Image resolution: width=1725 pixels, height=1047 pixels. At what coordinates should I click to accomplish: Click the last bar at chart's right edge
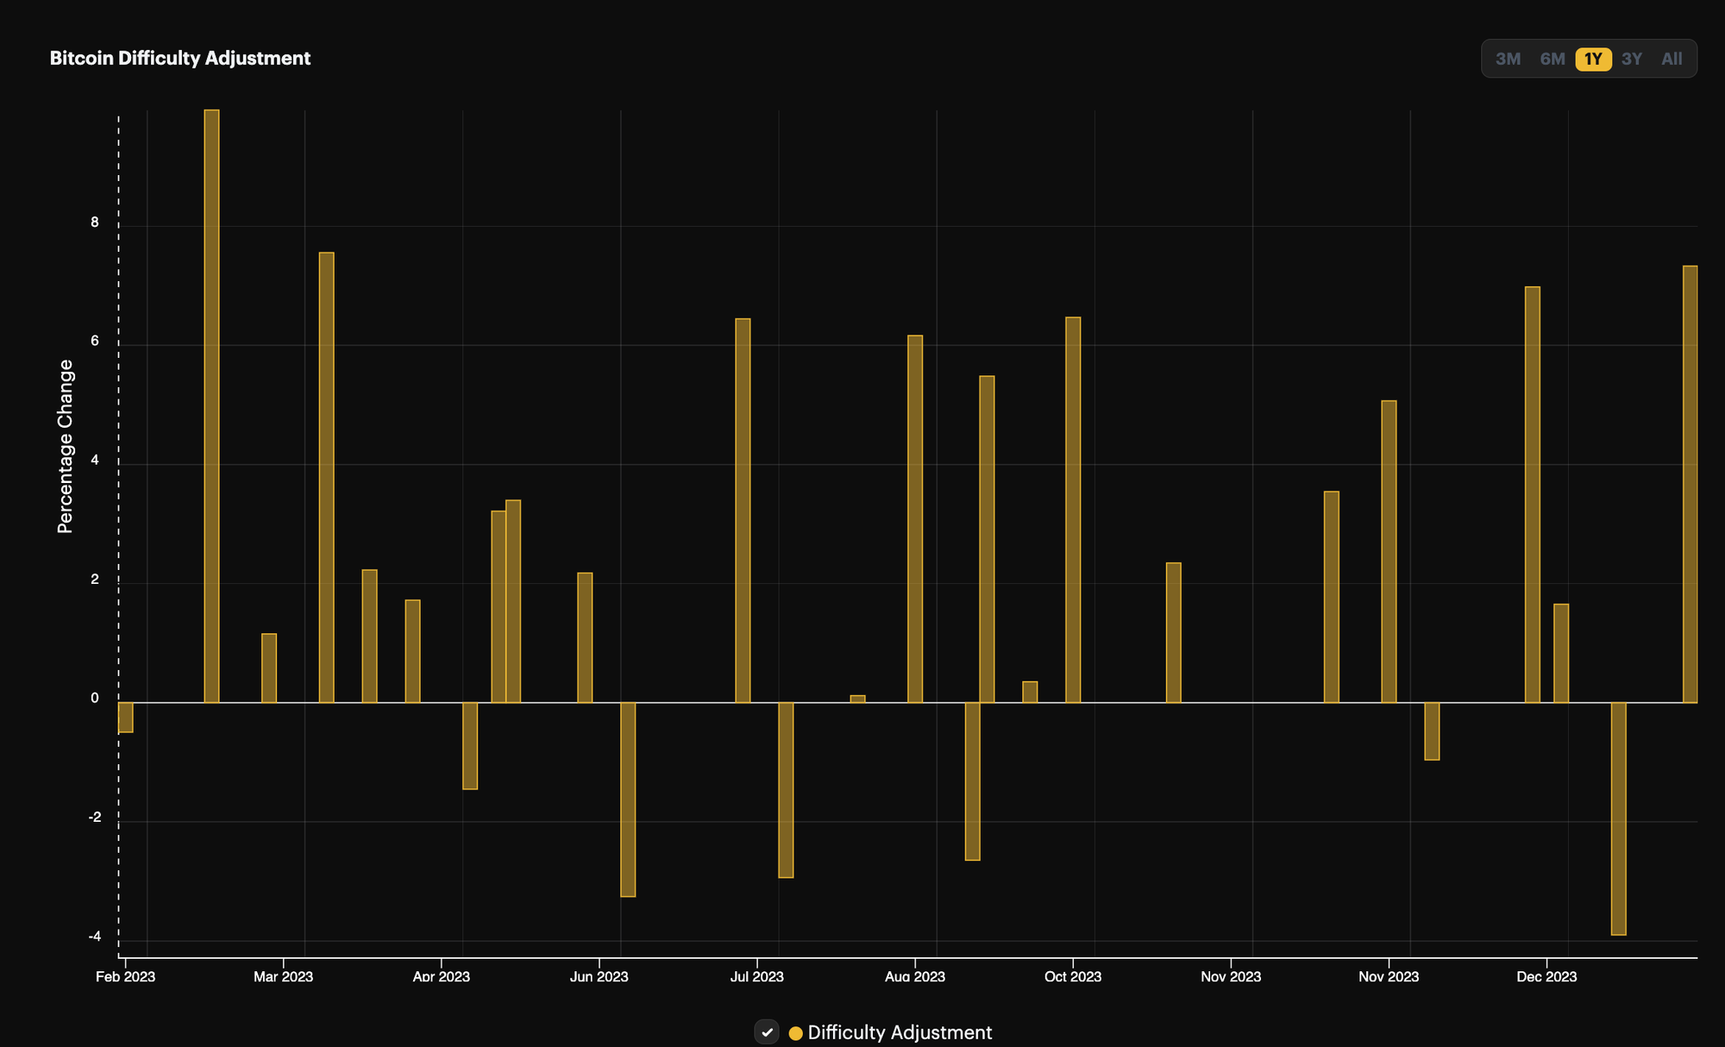pos(1690,483)
